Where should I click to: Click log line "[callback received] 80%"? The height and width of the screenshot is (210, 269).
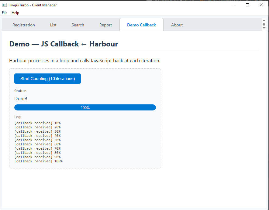[x=37, y=153]
